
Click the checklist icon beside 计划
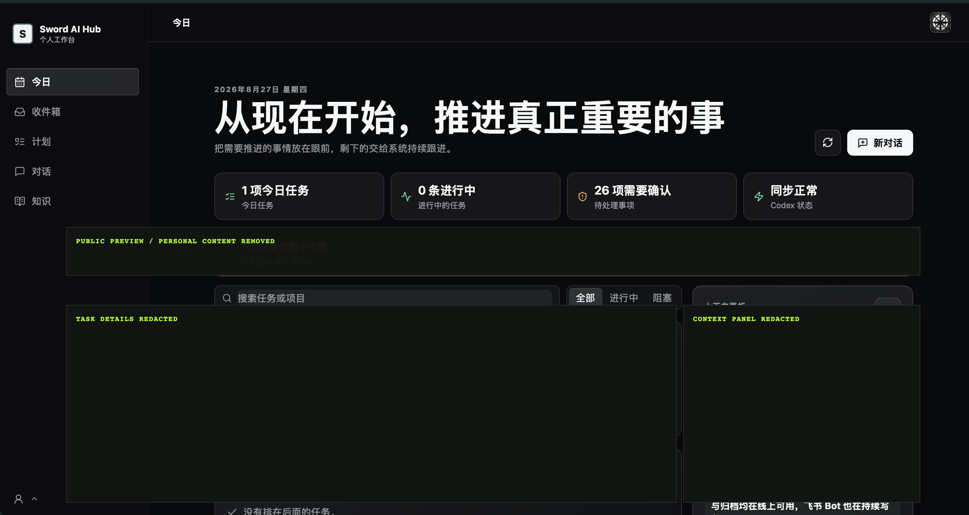[19, 142]
